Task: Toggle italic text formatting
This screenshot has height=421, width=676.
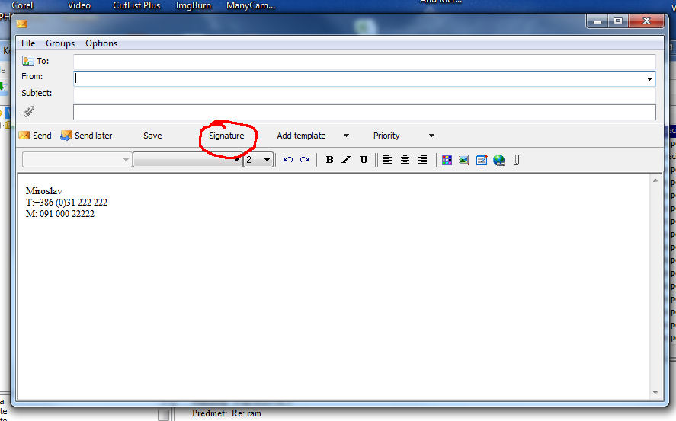Action: 346,160
